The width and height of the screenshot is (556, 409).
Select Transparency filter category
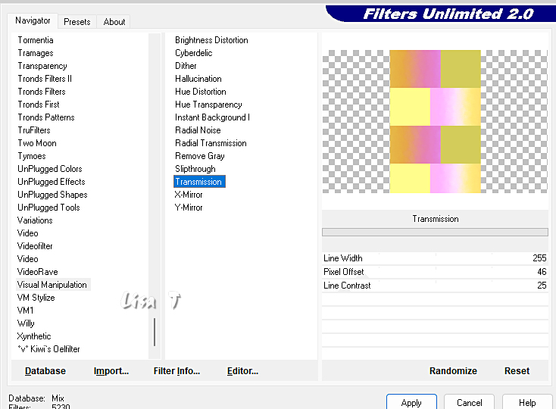[x=42, y=66]
